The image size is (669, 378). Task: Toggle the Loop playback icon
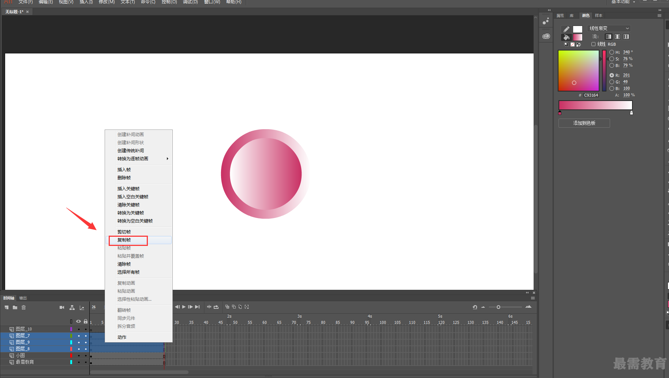216,307
